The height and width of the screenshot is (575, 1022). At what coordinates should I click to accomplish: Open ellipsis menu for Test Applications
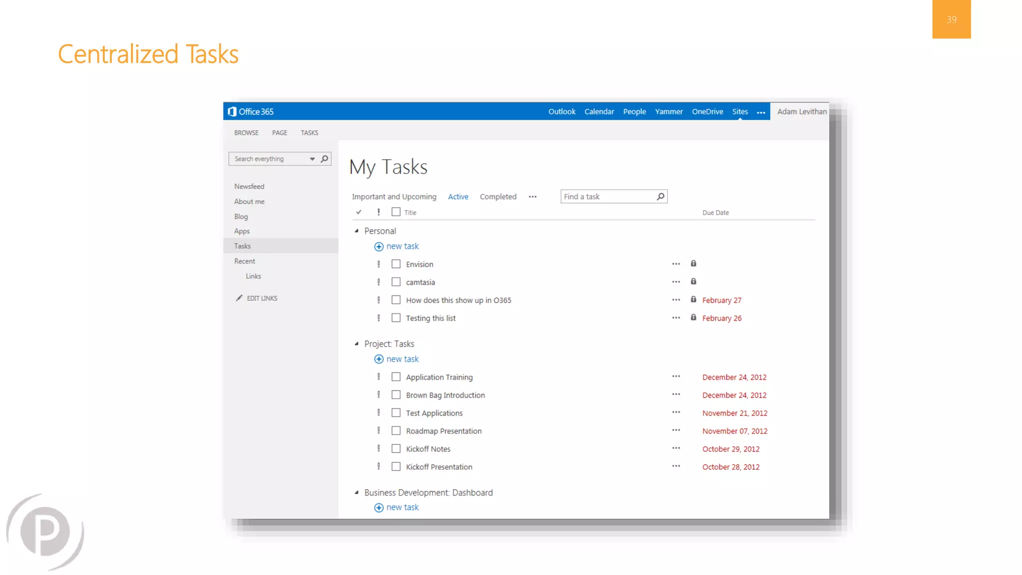pos(676,413)
